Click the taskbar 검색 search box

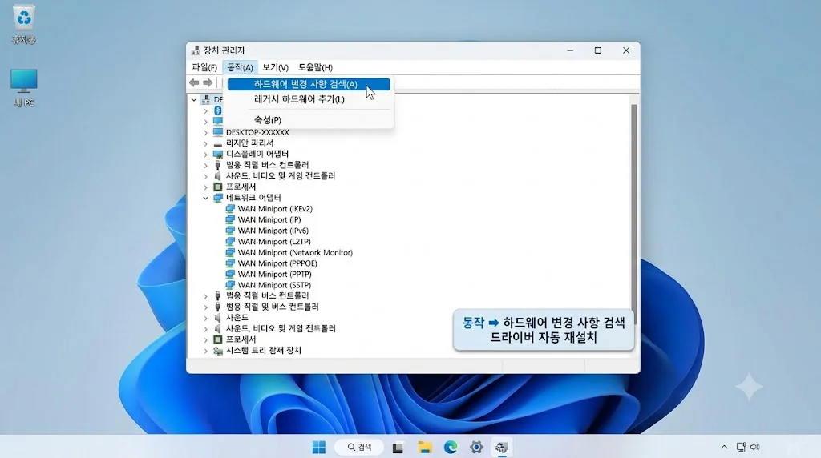(x=360, y=447)
